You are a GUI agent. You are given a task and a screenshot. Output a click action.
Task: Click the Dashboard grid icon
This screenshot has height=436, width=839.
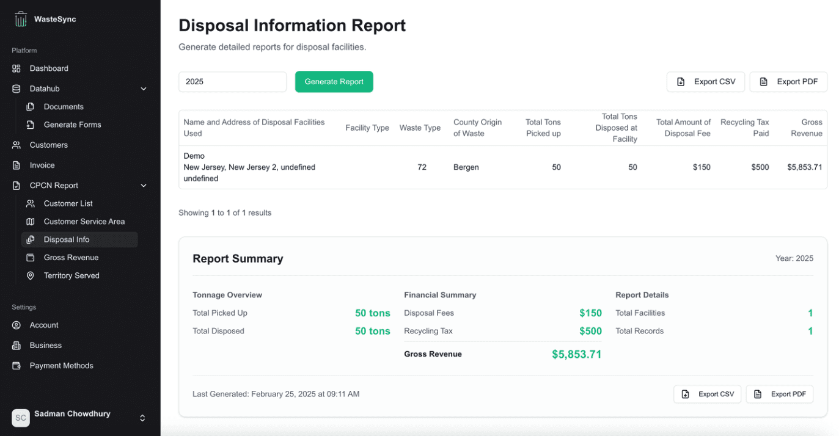point(16,68)
